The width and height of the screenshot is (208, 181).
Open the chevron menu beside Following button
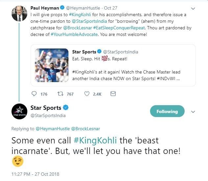(x=193, y=111)
